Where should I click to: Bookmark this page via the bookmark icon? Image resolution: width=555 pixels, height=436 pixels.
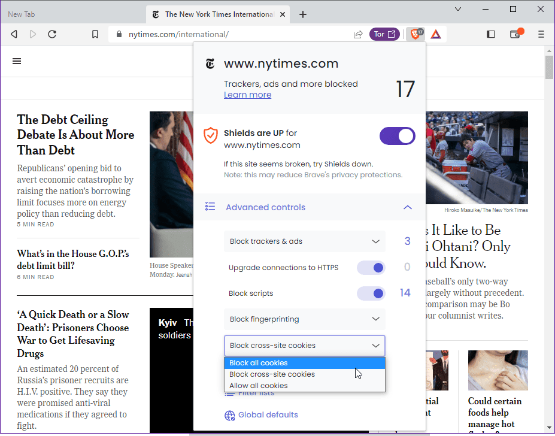coord(95,34)
